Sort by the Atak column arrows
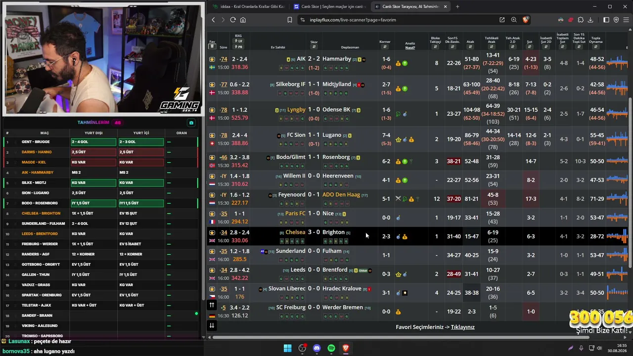This screenshot has height=356, width=633. 470,47
